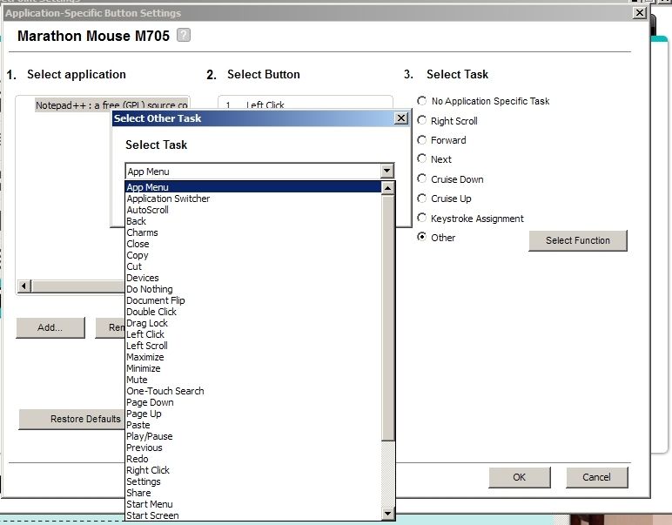672x525 pixels.
Task: Click the Add... button
Action: pos(50,328)
